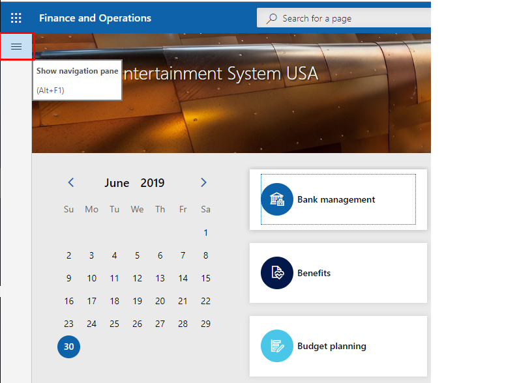Screen dimensions: 532x383
Task: Select date 14 in calendar
Action: click(183, 278)
